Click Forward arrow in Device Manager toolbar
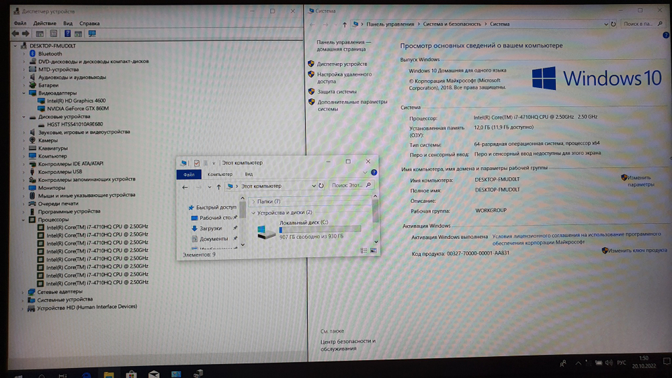 (x=26, y=34)
